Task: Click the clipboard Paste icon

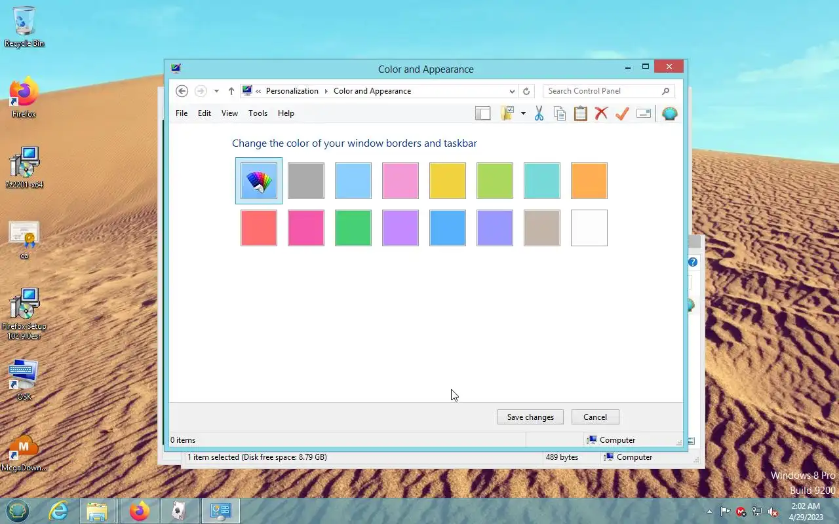Action: pos(581,113)
